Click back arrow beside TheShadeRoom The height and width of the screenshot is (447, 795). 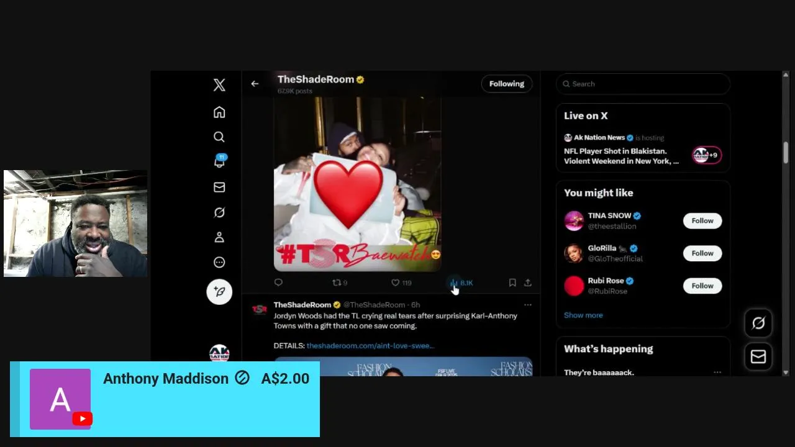tap(255, 84)
